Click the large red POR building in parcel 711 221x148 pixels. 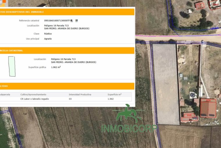208,108
